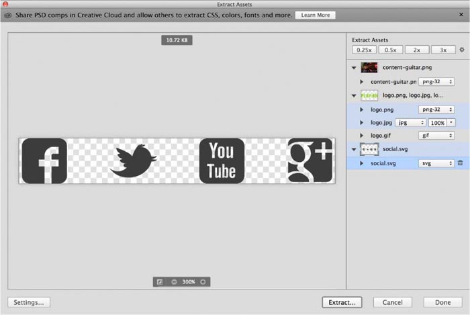This screenshot has height=315, width=470.
Task: Click the Creative Cloud icon in banner
Action: click(8, 15)
